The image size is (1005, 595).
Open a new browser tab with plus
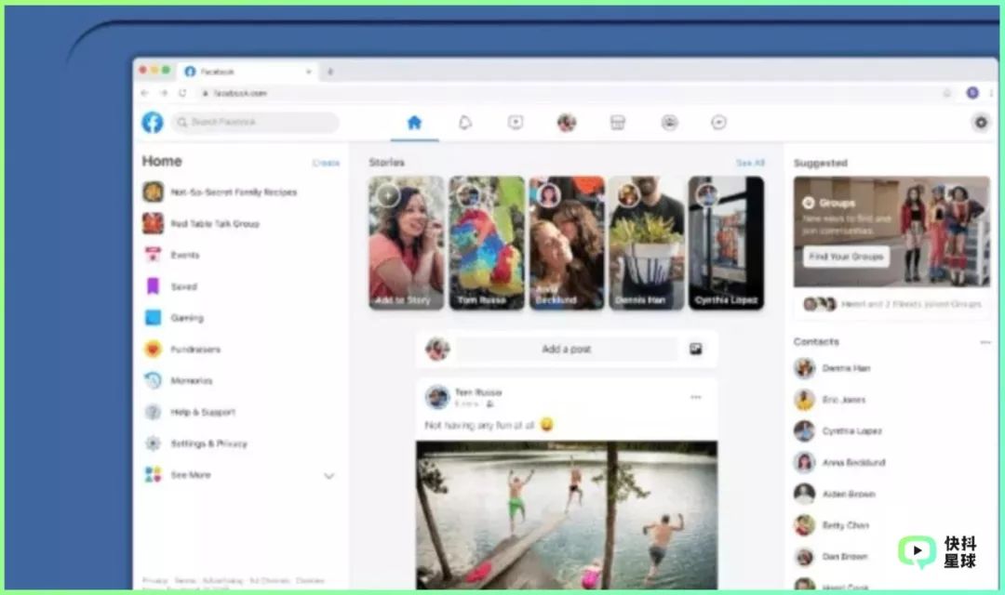pos(330,72)
